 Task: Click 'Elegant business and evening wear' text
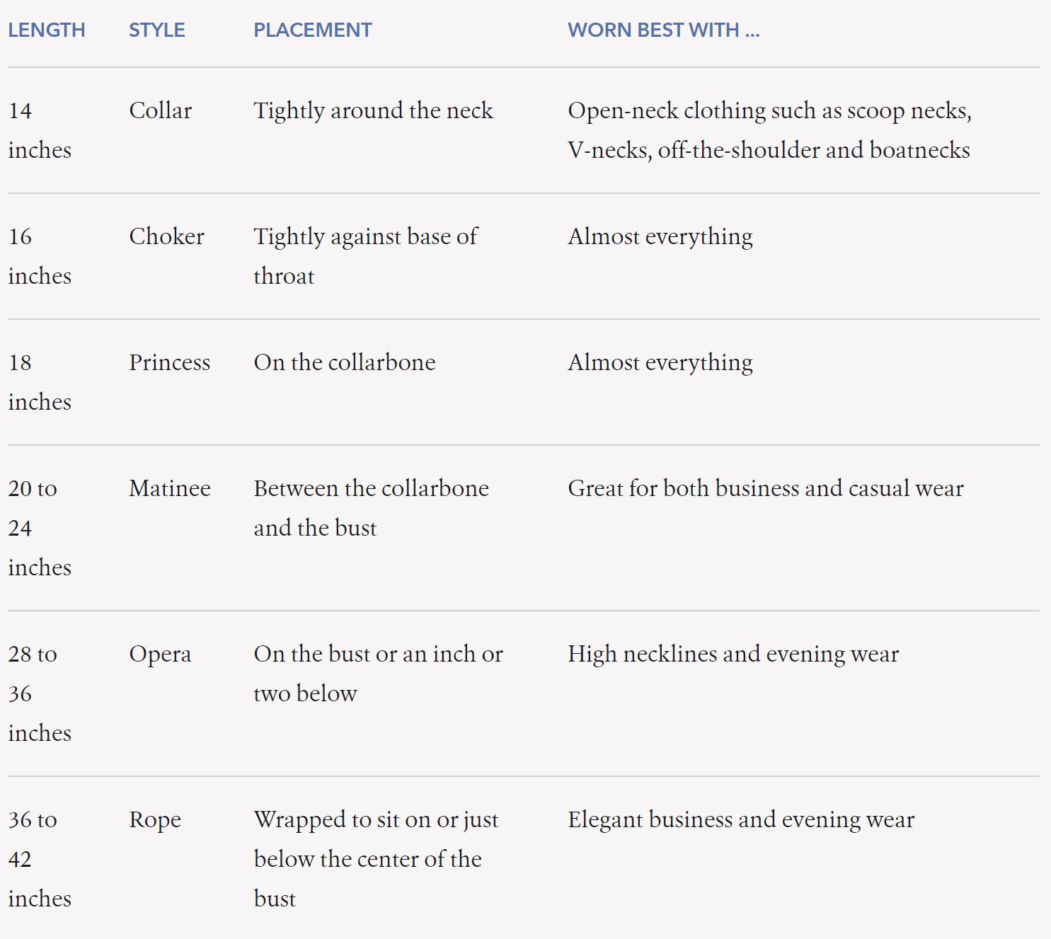[741, 820]
